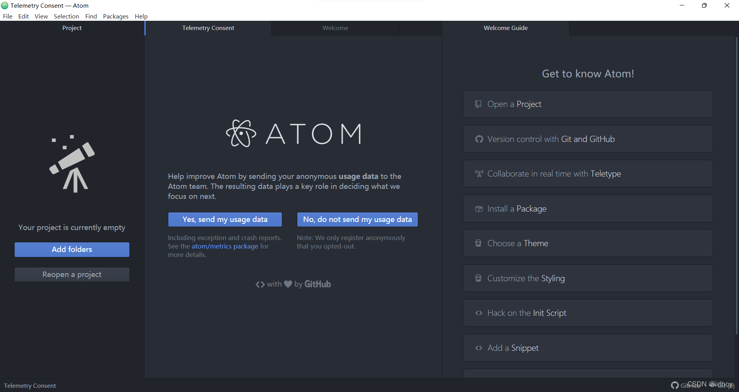Click the telescope icon in Project panel
Image resolution: width=739 pixels, height=392 pixels.
click(72, 163)
